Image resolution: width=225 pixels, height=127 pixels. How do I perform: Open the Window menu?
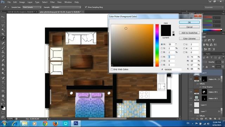tap(68, 2)
